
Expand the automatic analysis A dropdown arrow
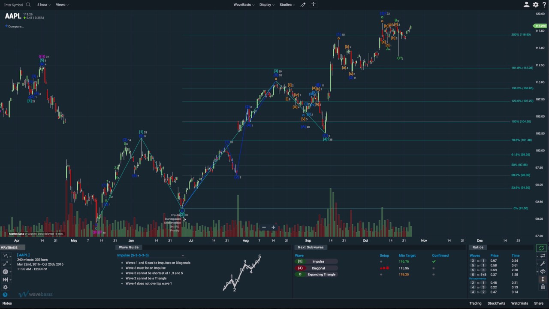10,272
